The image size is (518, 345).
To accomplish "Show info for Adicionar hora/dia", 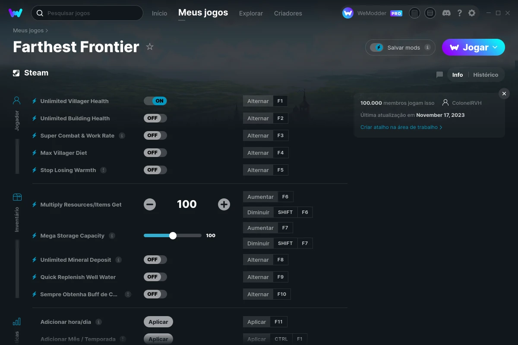I will pyautogui.click(x=98, y=322).
